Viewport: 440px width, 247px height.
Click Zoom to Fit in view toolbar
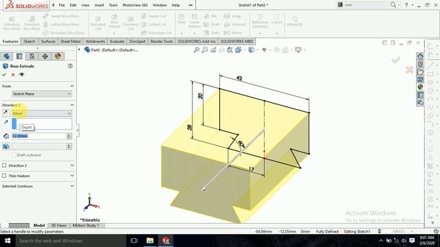[197, 50]
